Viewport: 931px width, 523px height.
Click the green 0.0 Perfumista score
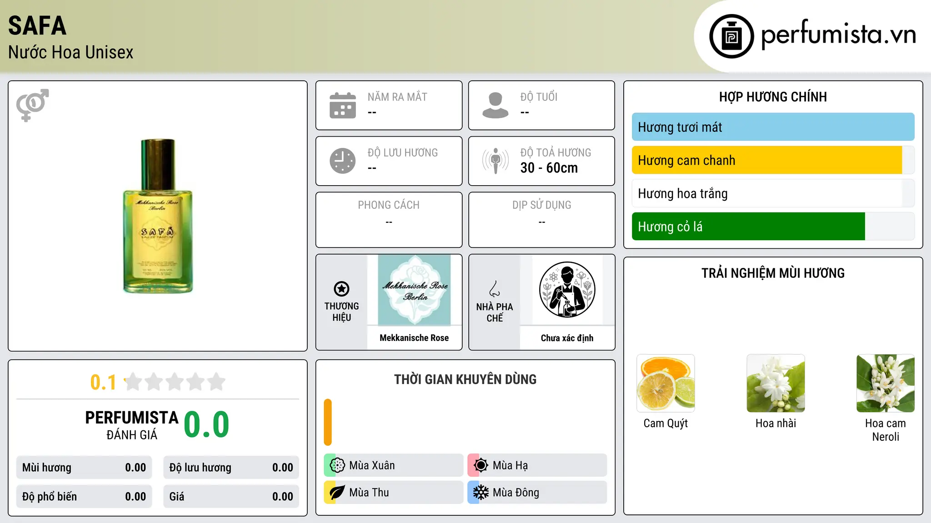pos(206,424)
